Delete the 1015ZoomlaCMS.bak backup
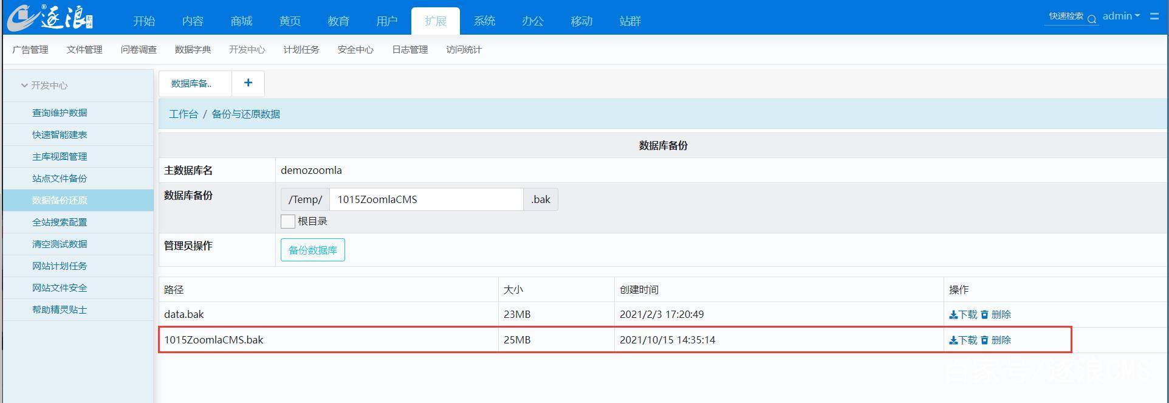This screenshot has height=403, width=1169. click(996, 340)
